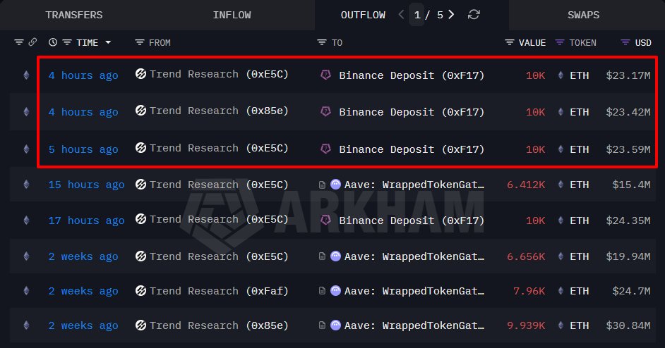Click Ethereum chain icon in $23.42M row
Screen dimensions: 665x348
(x=26, y=112)
